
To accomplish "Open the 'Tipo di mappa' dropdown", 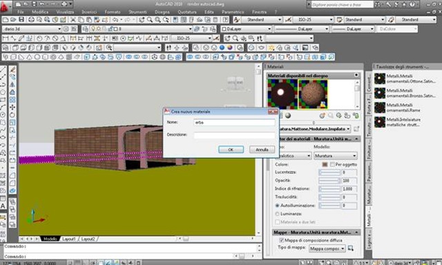I will pos(327,248).
